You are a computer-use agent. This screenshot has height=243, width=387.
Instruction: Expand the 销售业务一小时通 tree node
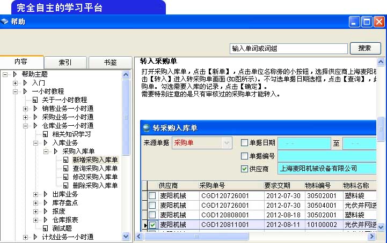[26, 109]
